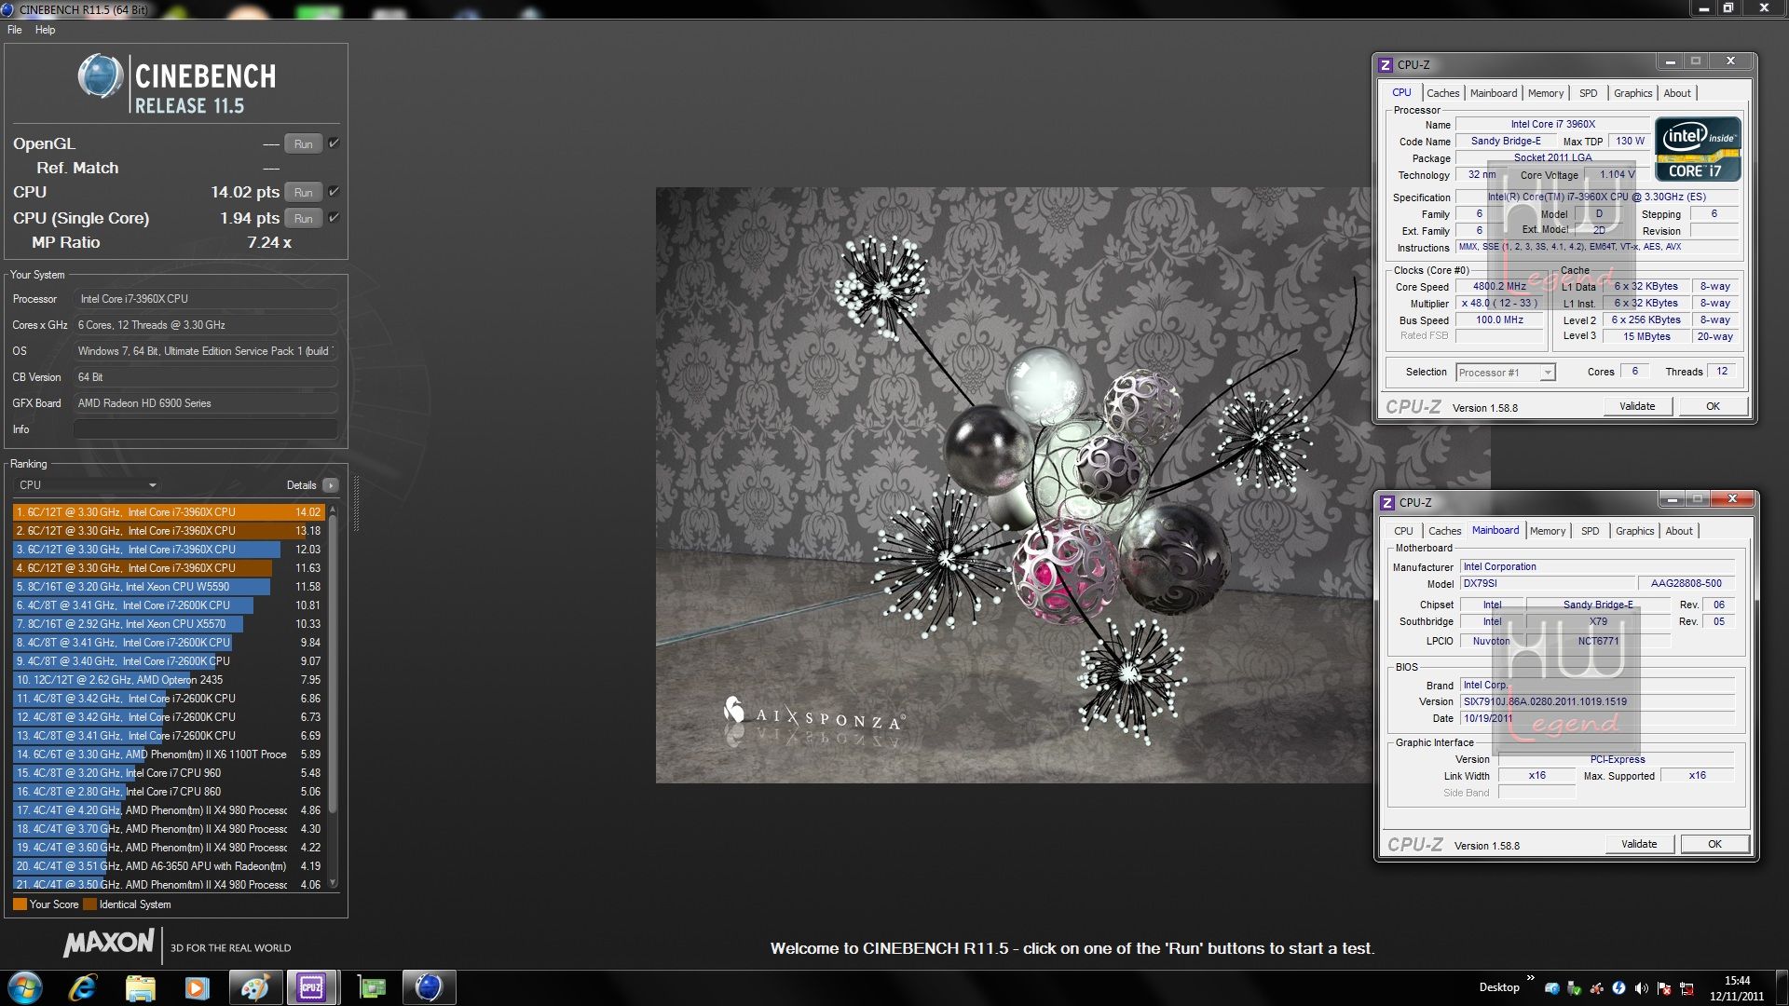Open the File menu
Viewport: 1789px width, 1006px height.
(15, 30)
